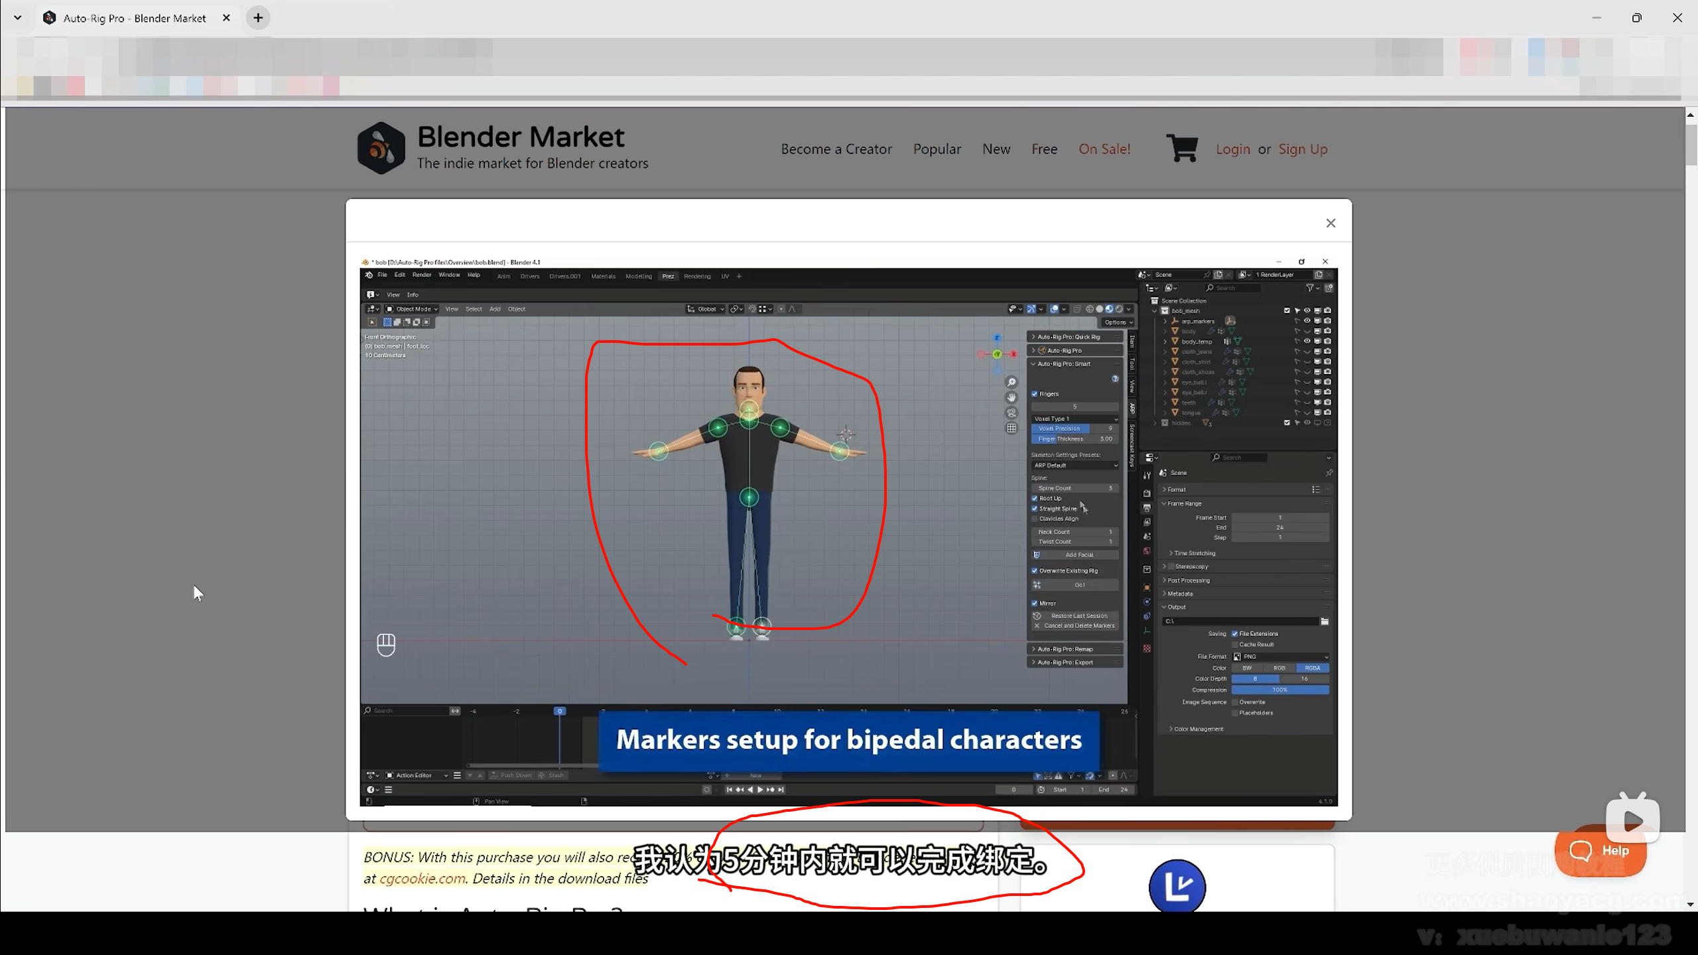
Task: Click the Go! button
Action: pos(1075,585)
